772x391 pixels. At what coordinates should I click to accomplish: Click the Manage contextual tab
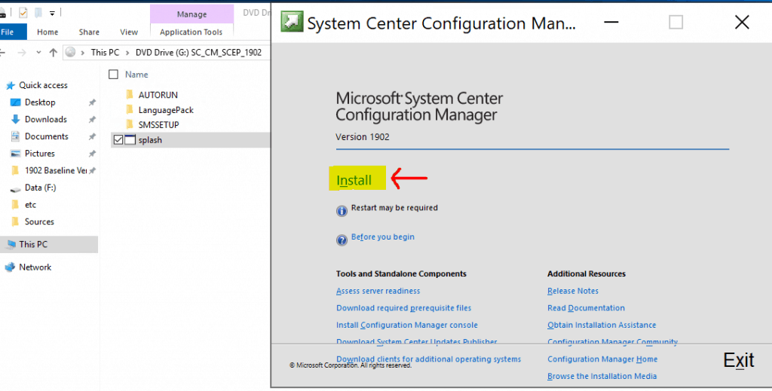click(x=191, y=14)
